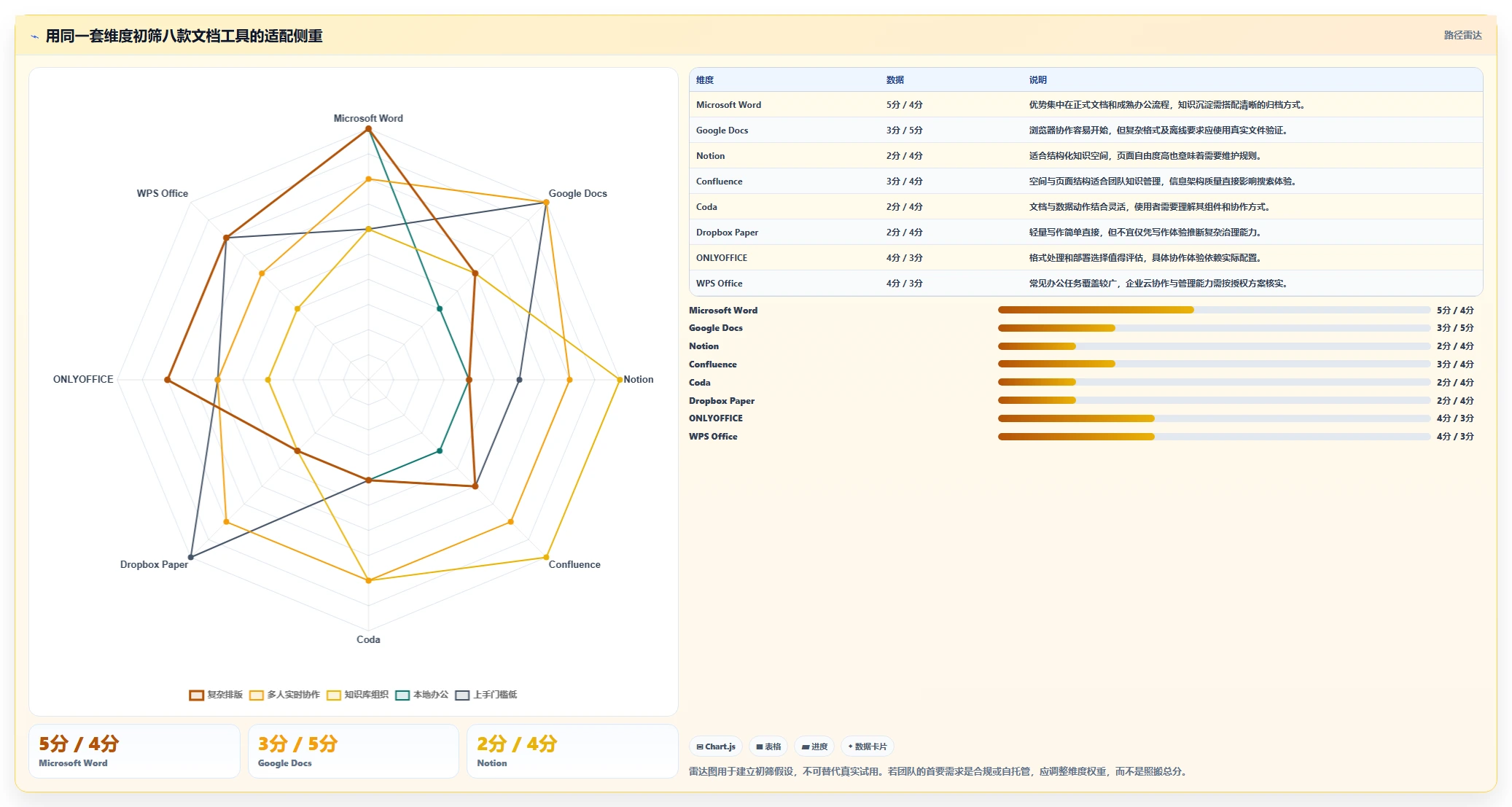Toggle the 上手门槛低 legend dataset
The width and height of the screenshot is (1512, 807).
click(x=486, y=695)
